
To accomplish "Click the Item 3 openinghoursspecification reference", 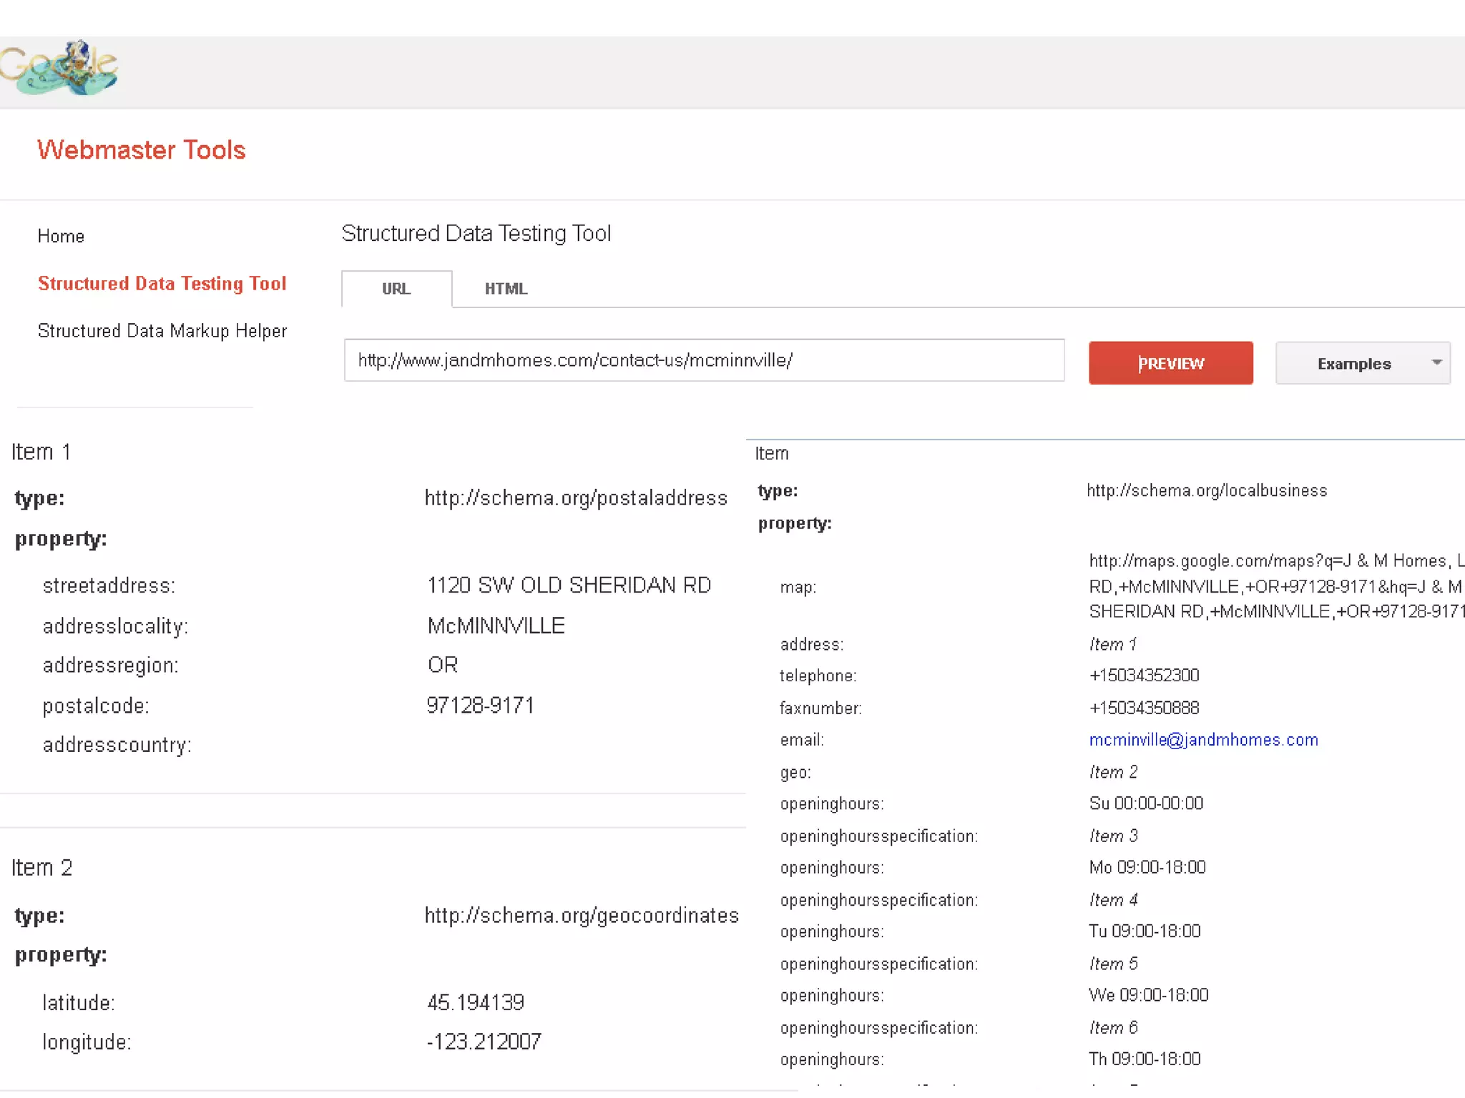I will tap(1113, 836).
